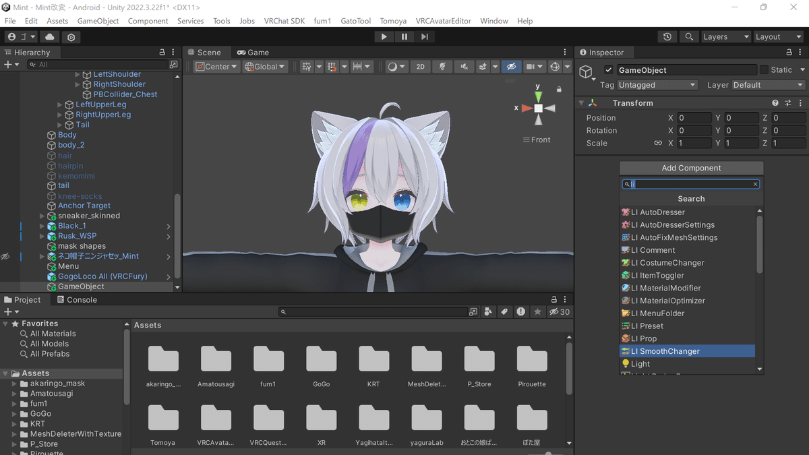Click the Hierarchy panel lock icon

162,53
